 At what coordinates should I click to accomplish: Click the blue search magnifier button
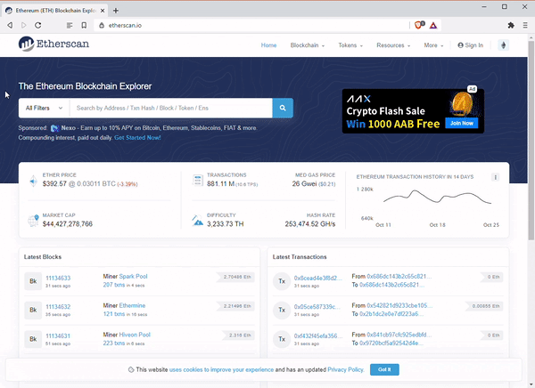(283, 108)
